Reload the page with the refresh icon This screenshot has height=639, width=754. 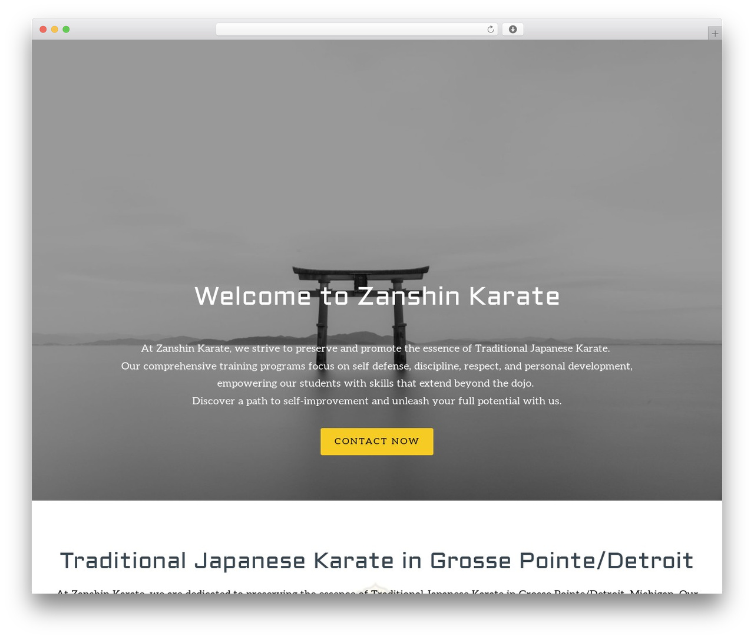(x=491, y=29)
